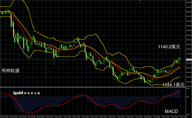Select the 布林轨道 Bollinger band label
Screen dimensions: 192x118
(11, 71)
